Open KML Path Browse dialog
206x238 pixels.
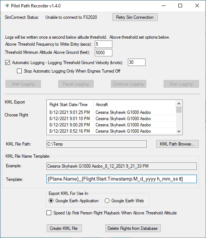pyautogui.click(x=177, y=144)
